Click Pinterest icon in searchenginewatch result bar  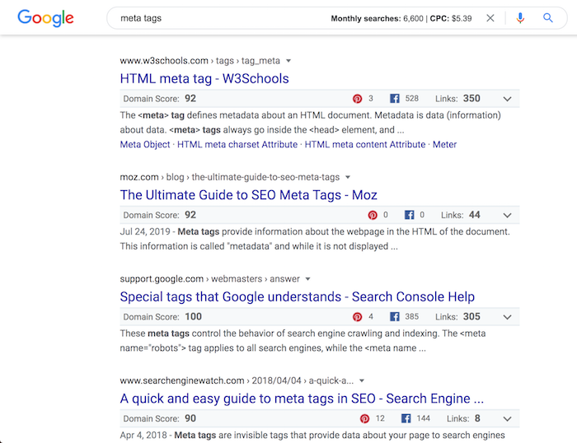click(364, 418)
